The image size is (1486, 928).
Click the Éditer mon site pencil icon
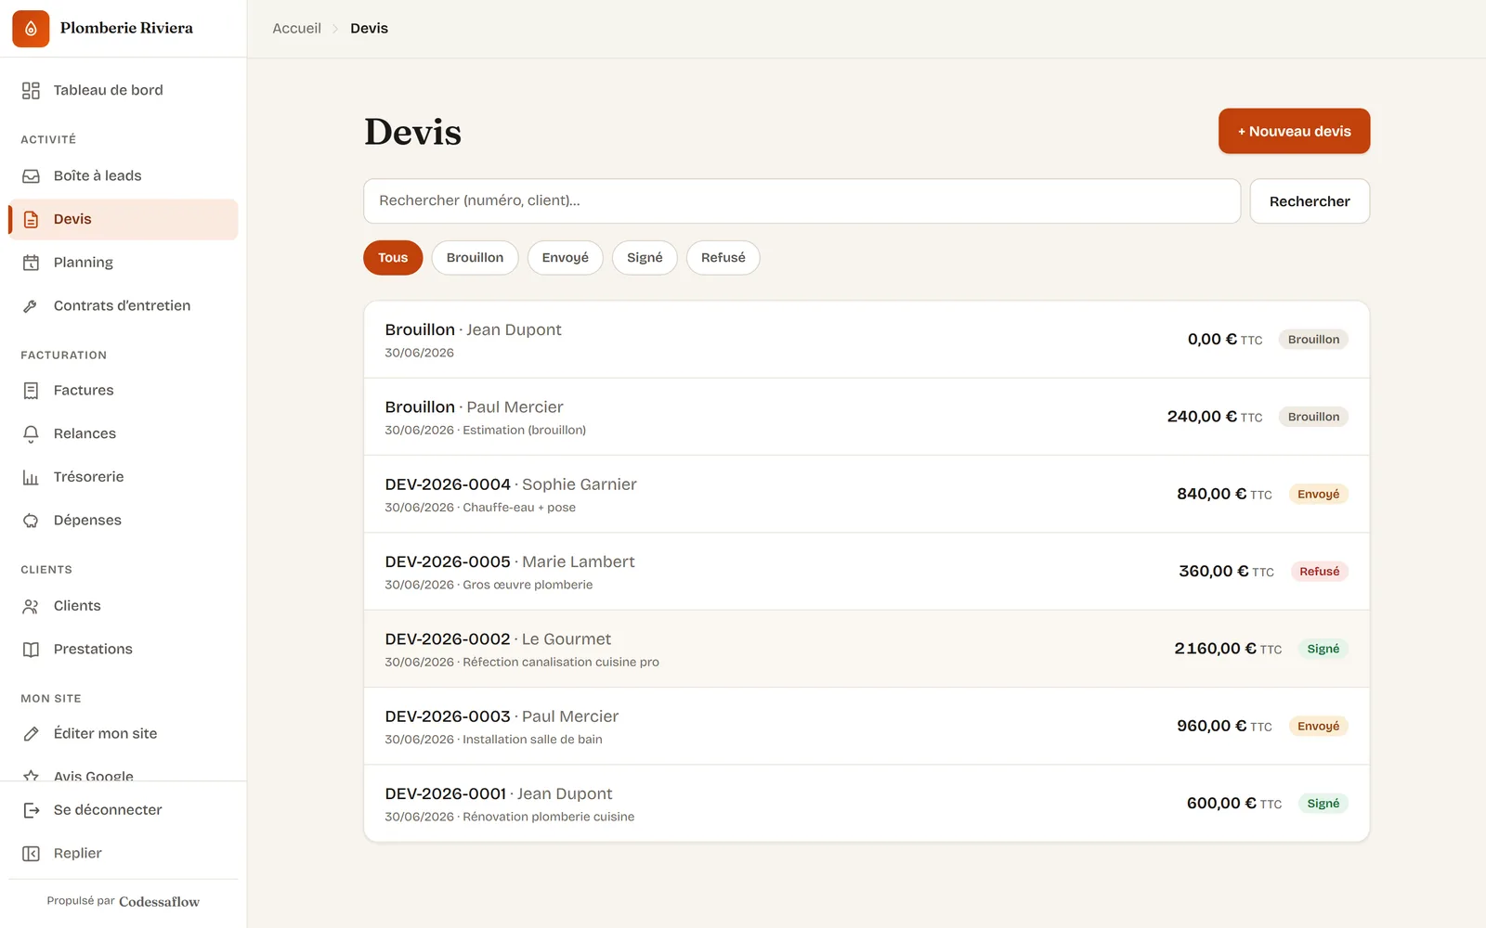(31, 734)
